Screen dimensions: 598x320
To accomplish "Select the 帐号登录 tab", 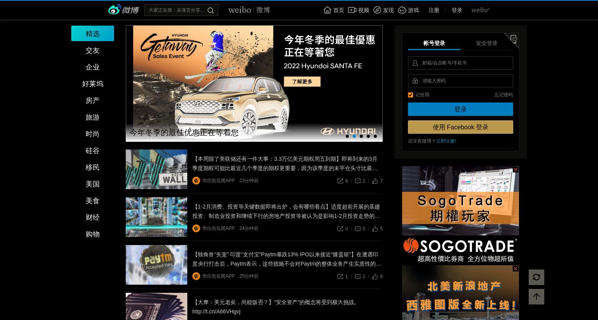I will (434, 43).
